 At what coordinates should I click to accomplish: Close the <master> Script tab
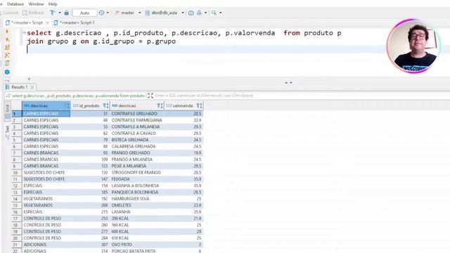tap(47, 22)
